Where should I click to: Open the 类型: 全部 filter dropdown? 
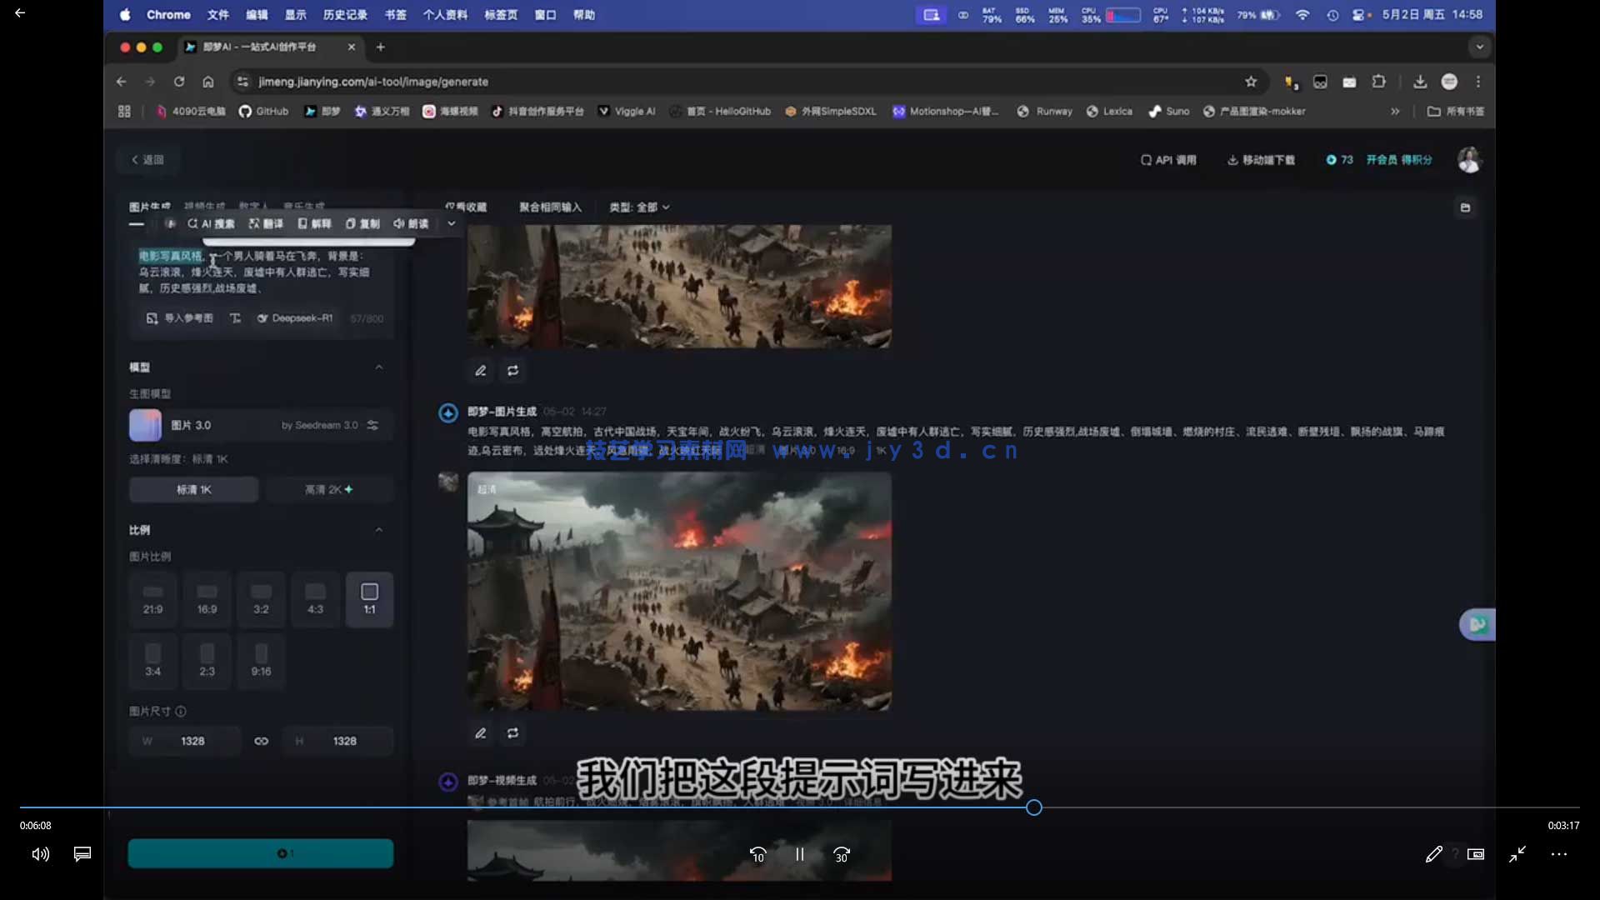pyautogui.click(x=639, y=207)
